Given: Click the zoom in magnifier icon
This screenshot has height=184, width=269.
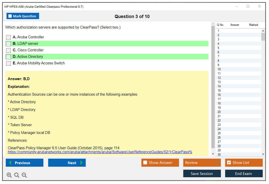Looking at the screenshot, I should pos(9,175).
